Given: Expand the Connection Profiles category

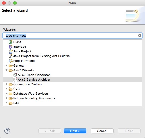Looking at the screenshot, I should click(x=6, y=84).
